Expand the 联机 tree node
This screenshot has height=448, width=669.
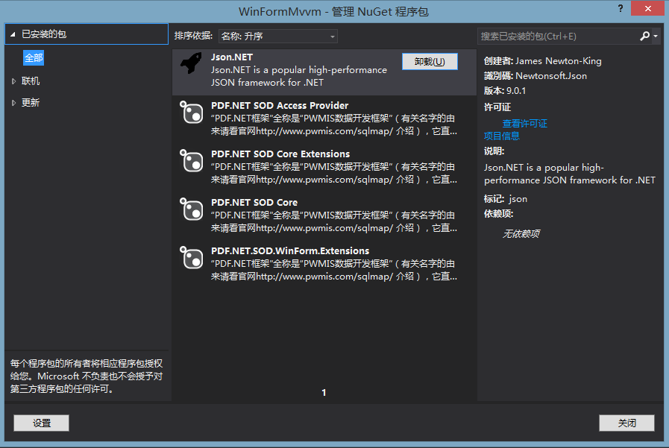pos(13,81)
